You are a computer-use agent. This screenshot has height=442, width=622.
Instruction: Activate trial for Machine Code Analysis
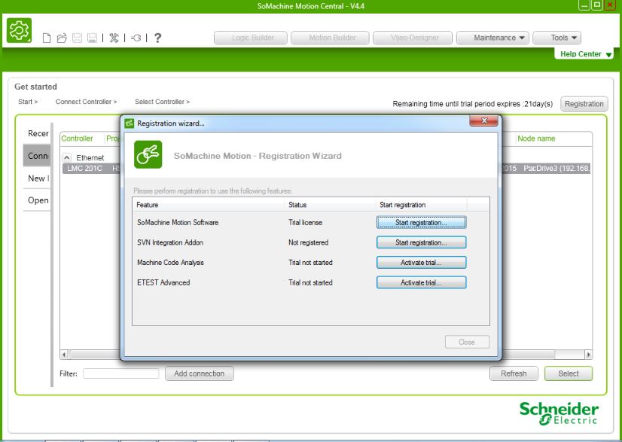click(421, 263)
